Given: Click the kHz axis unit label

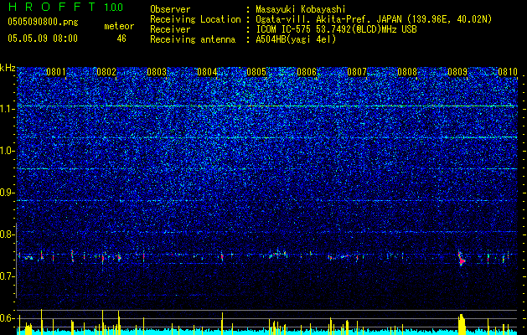Looking at the screenshot, I should (x=8, y=68).
